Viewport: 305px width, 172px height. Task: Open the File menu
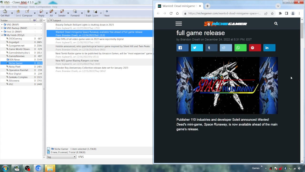(x=3, y=7)
